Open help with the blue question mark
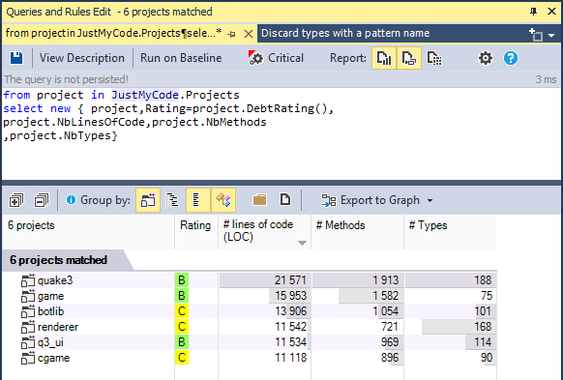This screenshot has height=380, width=563. coord(511,58)
